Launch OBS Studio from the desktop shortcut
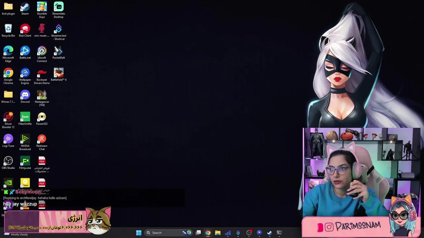 8,163
